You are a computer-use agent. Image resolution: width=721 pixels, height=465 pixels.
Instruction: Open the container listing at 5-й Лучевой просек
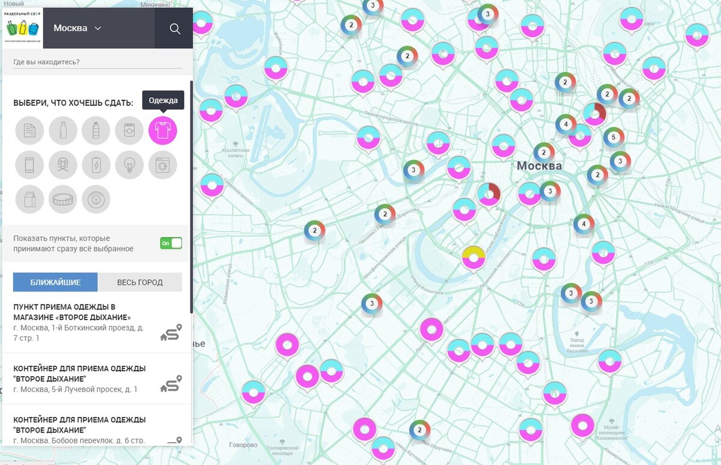[x=79, y=373]
